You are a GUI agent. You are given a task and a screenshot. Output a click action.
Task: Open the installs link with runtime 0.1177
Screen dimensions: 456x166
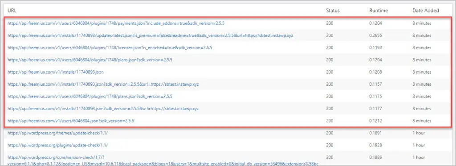click(103, 109)
